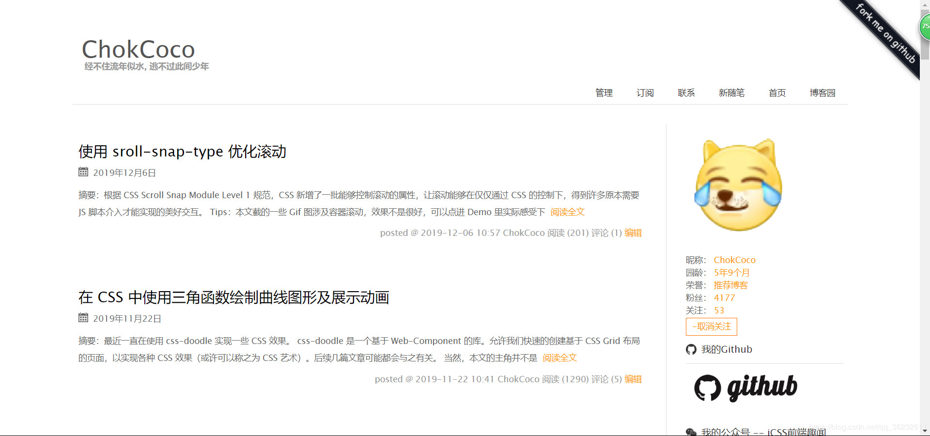This screenshot has height=436, width=930.
Task: Click 编辑 on the CSS 三角函数 post
Action: [634, 379]
